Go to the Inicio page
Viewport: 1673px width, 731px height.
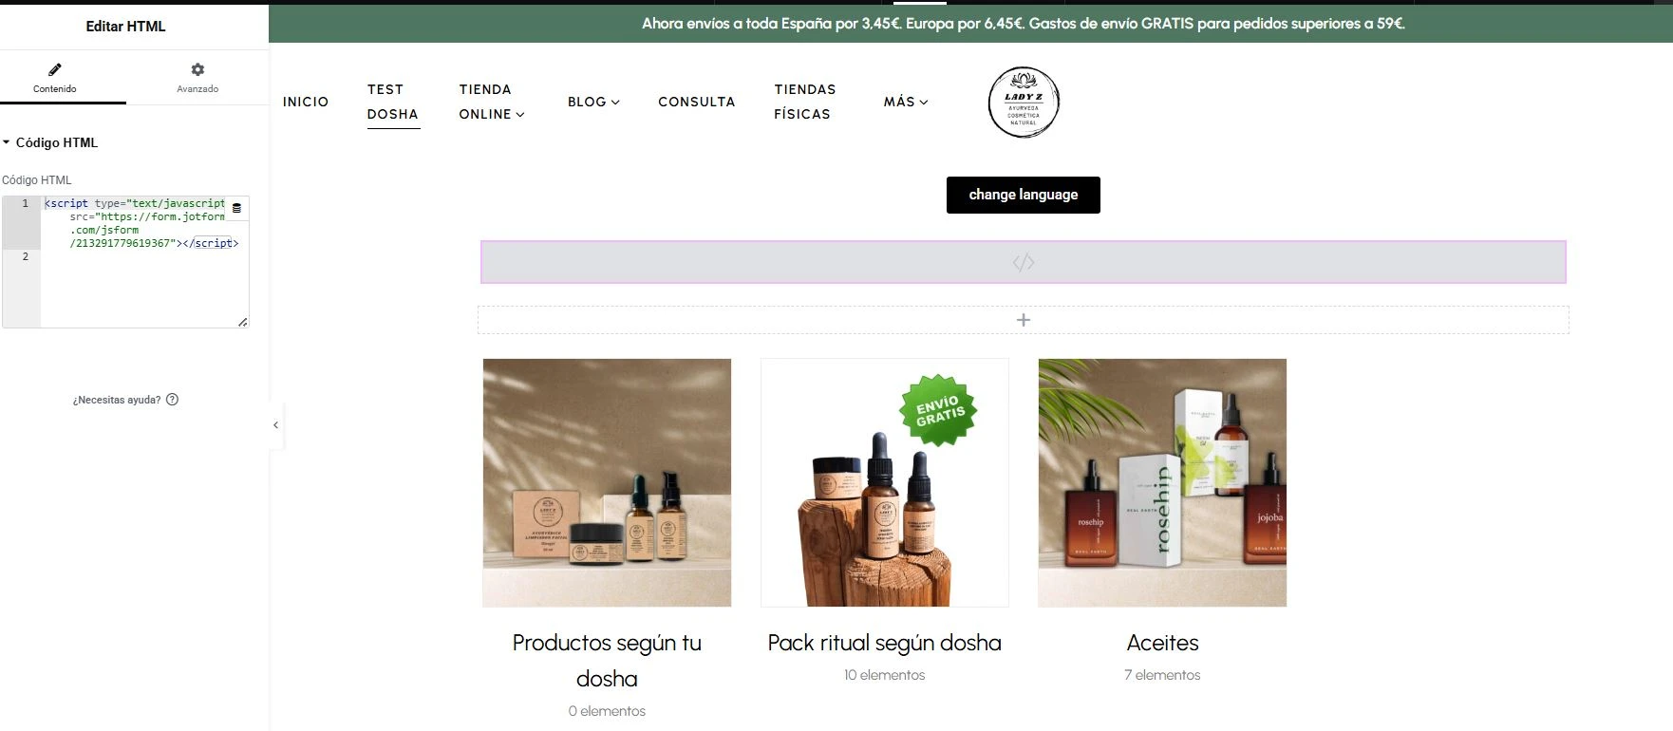306,102
